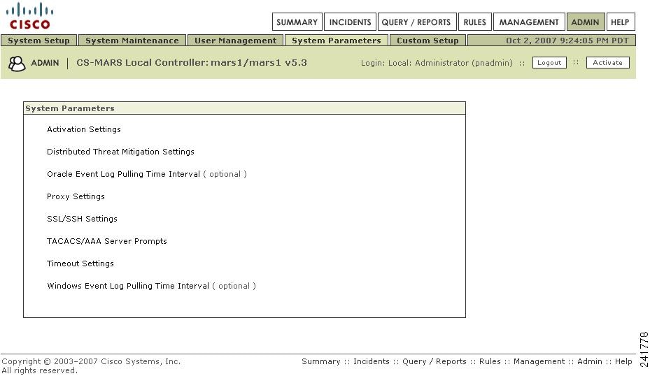Click footer Rules link
This screenshot has width=650, height=376.
point(490,361)
